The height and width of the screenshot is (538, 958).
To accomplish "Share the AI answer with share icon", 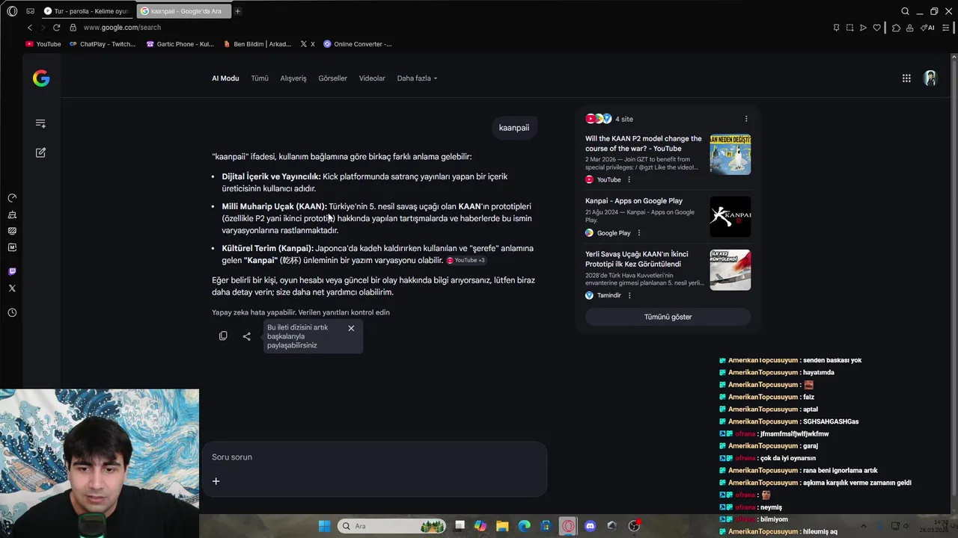I will tap(247, 336).
